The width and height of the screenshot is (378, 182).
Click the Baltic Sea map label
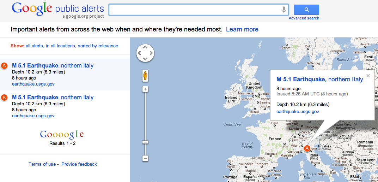345,60
